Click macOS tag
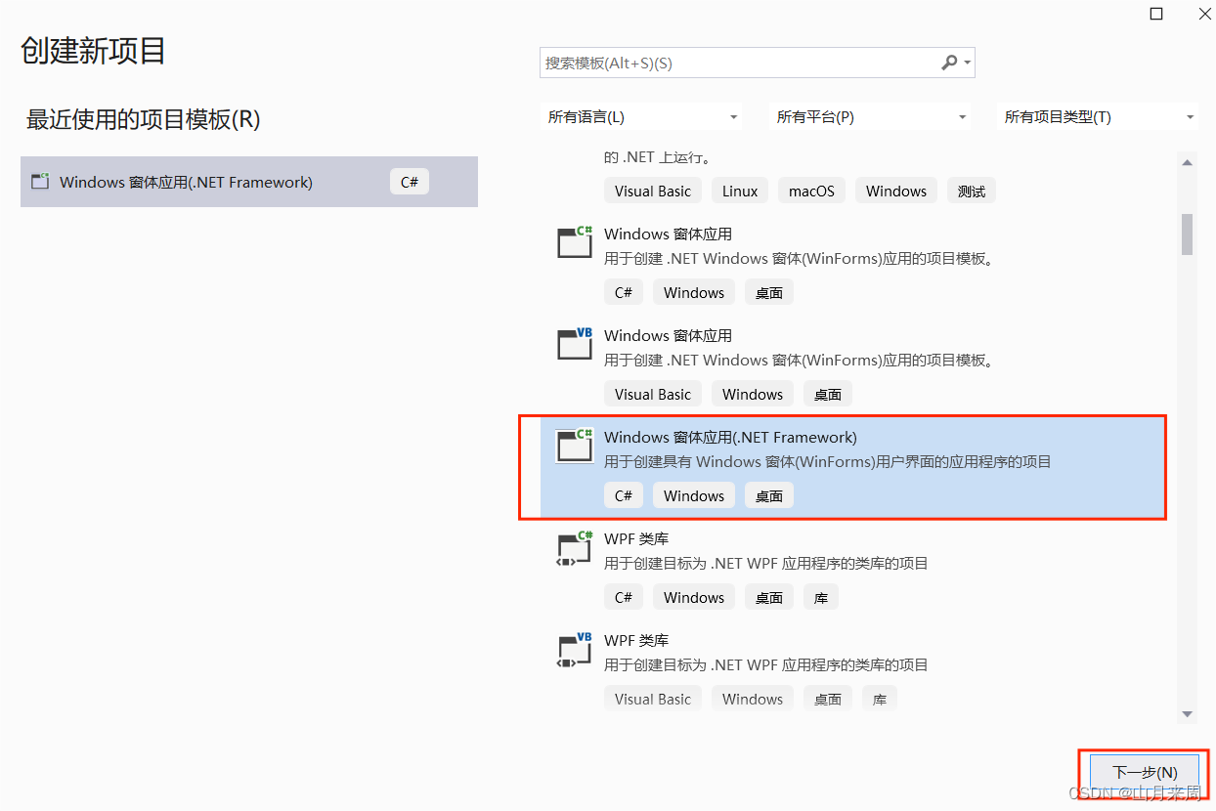The width and height of the screenshot is (1216, 811). [811, 192]
